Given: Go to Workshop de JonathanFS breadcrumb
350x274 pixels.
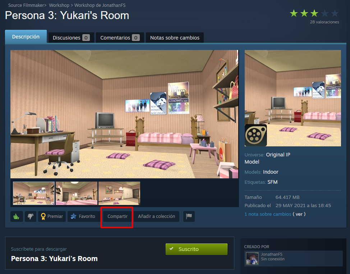Looking at the screenshot, I should coord(100,5).
